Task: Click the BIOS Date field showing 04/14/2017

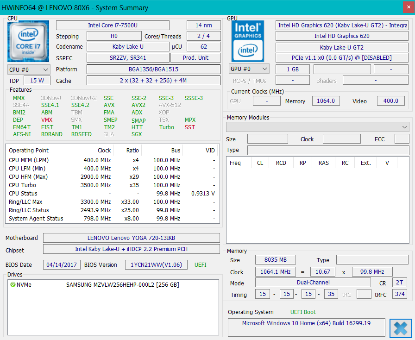Action: pos(62,265)
